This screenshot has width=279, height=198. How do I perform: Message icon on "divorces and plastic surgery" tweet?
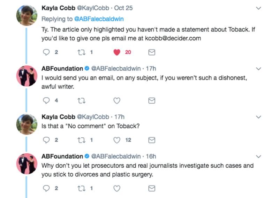(152, 188)
